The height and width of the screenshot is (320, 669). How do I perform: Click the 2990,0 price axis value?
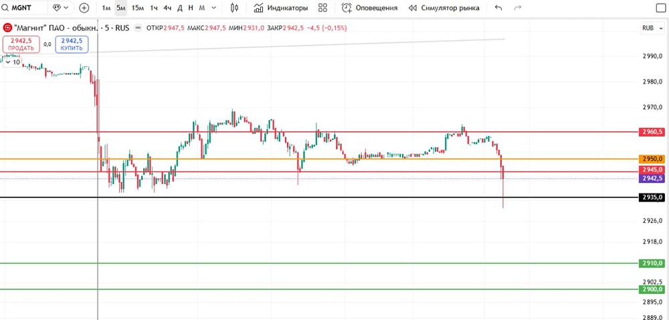[653, 57]
